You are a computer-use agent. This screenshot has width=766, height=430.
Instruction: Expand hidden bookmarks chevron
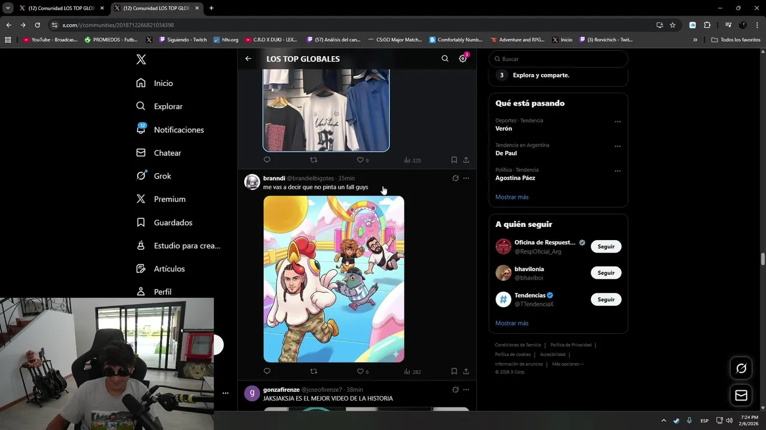click(x=695, y=40)
